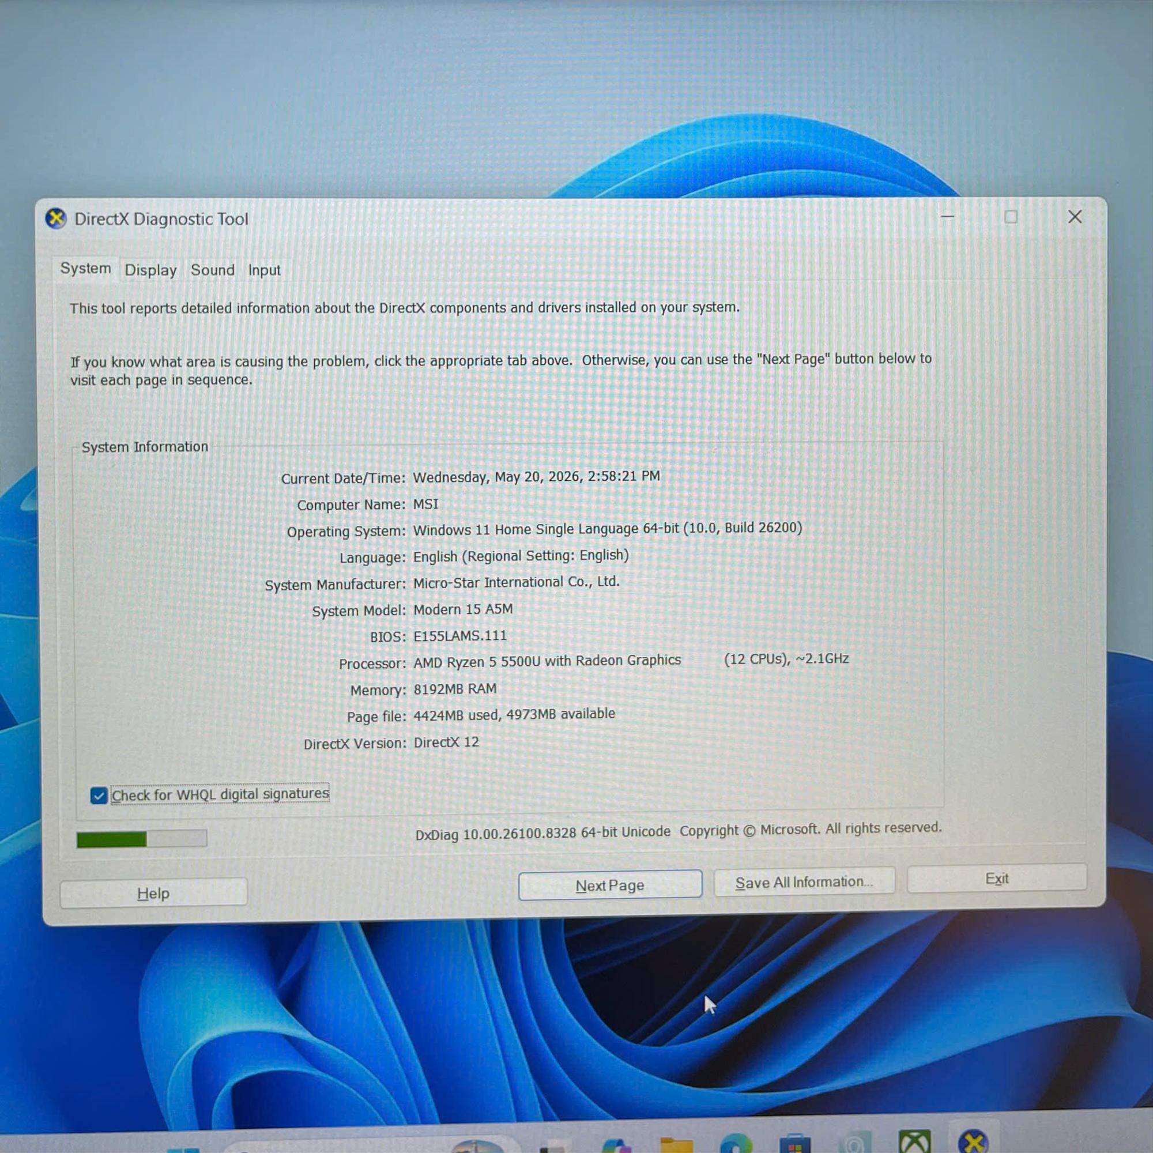The image size is (1153, 1153).
Task: Click Micro-Star International Co., Ltd. text
Action: [x=516, y=582]
